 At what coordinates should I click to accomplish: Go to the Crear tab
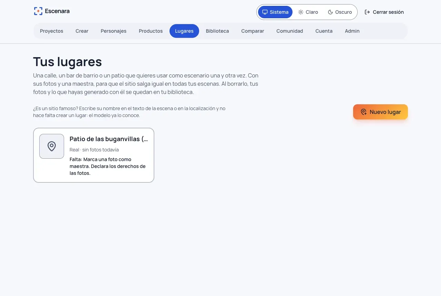[82, 31]
